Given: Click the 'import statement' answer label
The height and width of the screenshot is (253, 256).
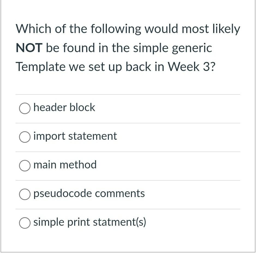Looking at the screenshot, I should coord(75,136).
